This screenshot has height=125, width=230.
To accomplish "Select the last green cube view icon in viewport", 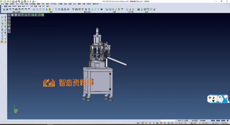I will (43, 15).
